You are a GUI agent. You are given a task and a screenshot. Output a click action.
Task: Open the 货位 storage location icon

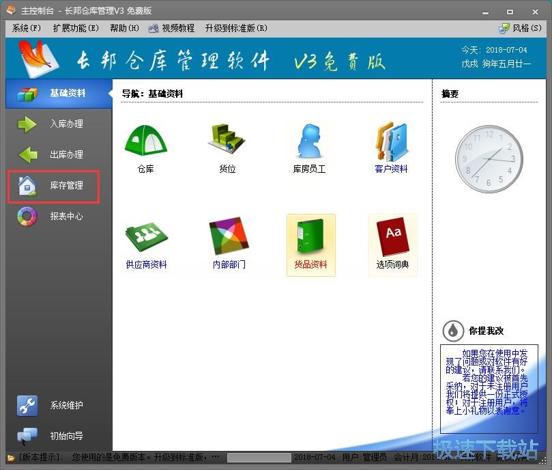point(227,138)
